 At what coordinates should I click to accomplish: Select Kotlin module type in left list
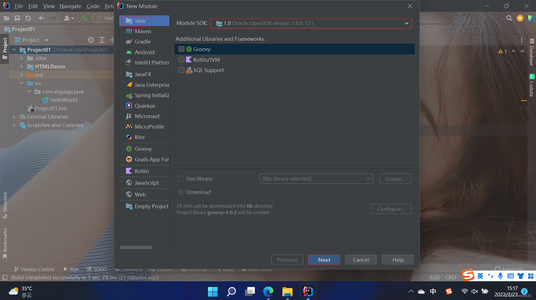coord(144,171)
